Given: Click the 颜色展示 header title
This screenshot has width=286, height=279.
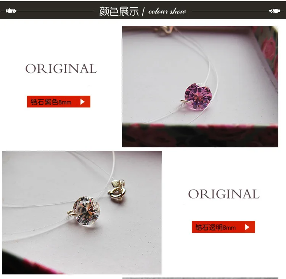Looking at the screenshot, I should [119, 11].
